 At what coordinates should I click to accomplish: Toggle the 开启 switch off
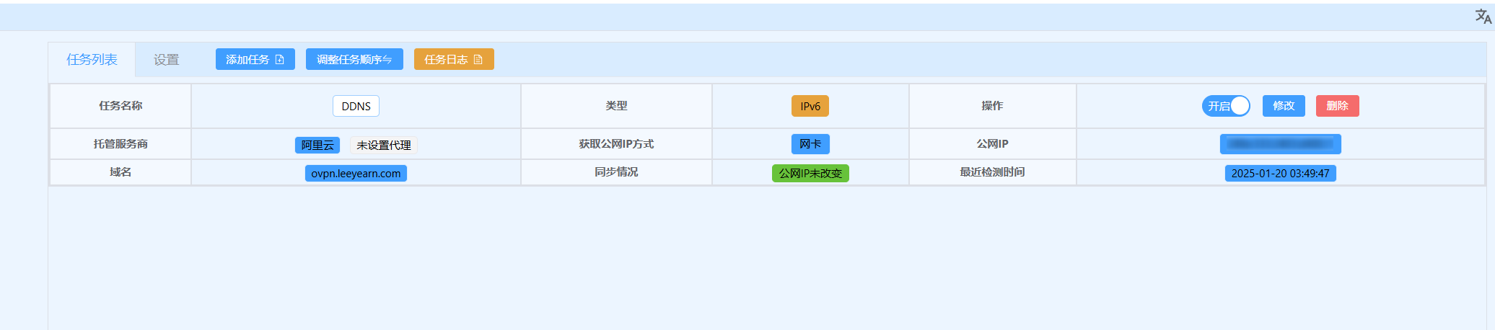point(1225,106)
